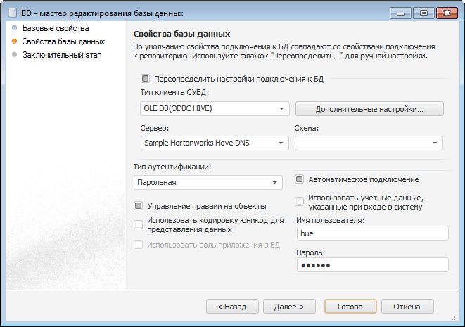
Task: Toggle 'Переопределить настройки подключения к БД' checkbox
Action: (146, 79)
